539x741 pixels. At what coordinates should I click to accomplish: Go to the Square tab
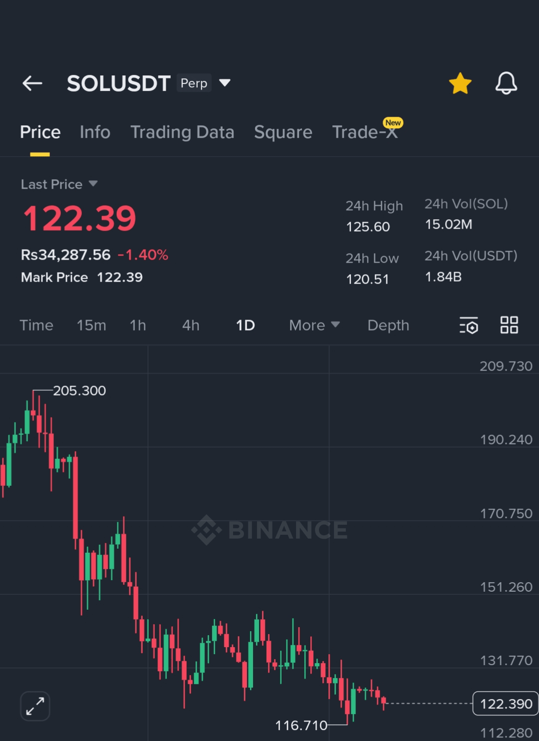(x=283, y=132)
